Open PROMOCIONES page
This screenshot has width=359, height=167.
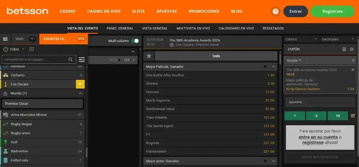(204, 11)
